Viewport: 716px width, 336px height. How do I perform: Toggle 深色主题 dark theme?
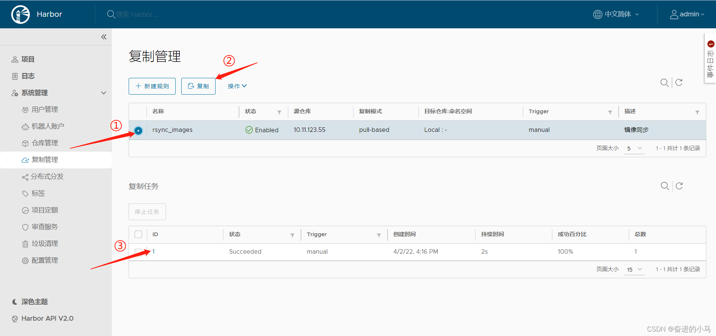pyautogui.click(x=30, y=302)
